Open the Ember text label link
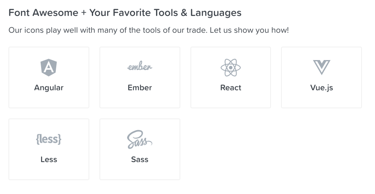The width and height of the screenshot is (375, 194). tap(140, 88)
